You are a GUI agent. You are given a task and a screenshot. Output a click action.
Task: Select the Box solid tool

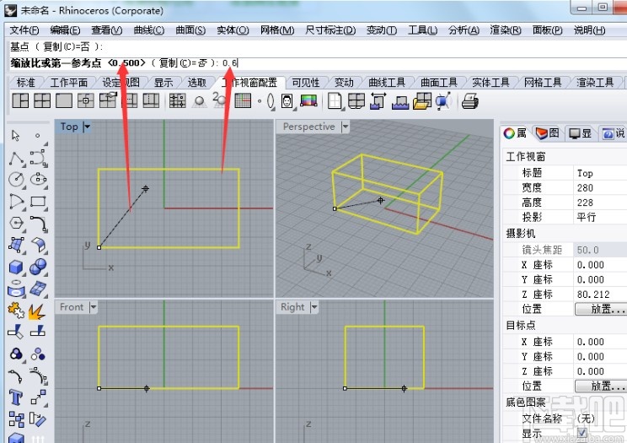tap(16, 267)
